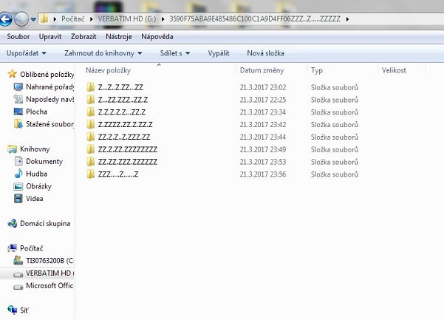Select the folder ZZ.Z.ZZ.ZZZZZZZZ
This screenshot has width=444, height=320.
click(127, 149)
